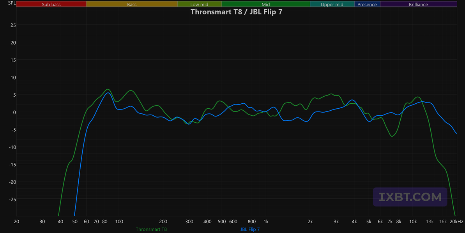Screen dimensions: 465x233
Task: Click the 1k frequency axis label
Action: point(266,222)
